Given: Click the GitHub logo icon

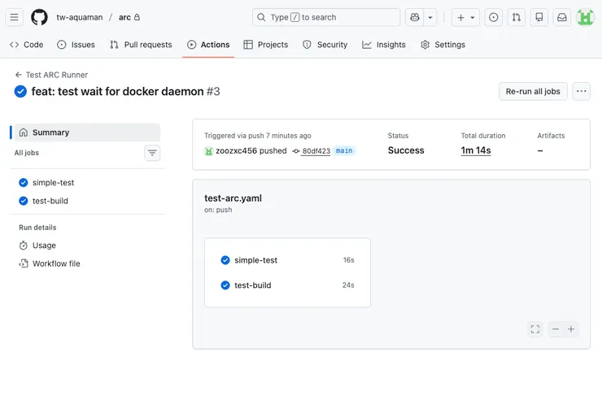Looking at the screenshot, I should 39,17.
